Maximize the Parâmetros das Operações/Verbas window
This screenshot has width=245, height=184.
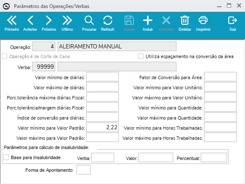coord(229,6)
